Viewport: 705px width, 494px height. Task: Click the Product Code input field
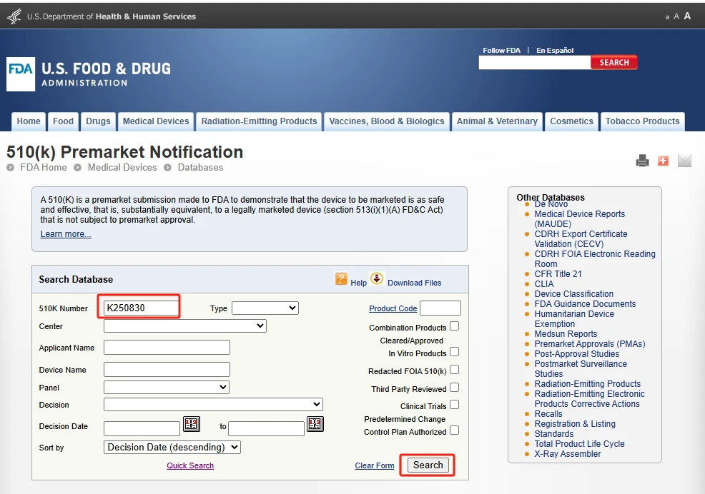[440, 308]
